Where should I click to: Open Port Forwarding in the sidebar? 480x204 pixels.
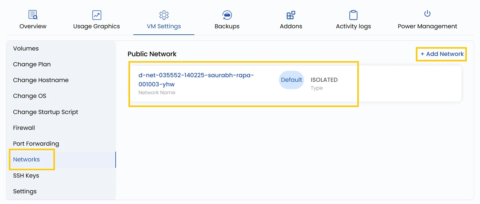[x=36, y=144]
